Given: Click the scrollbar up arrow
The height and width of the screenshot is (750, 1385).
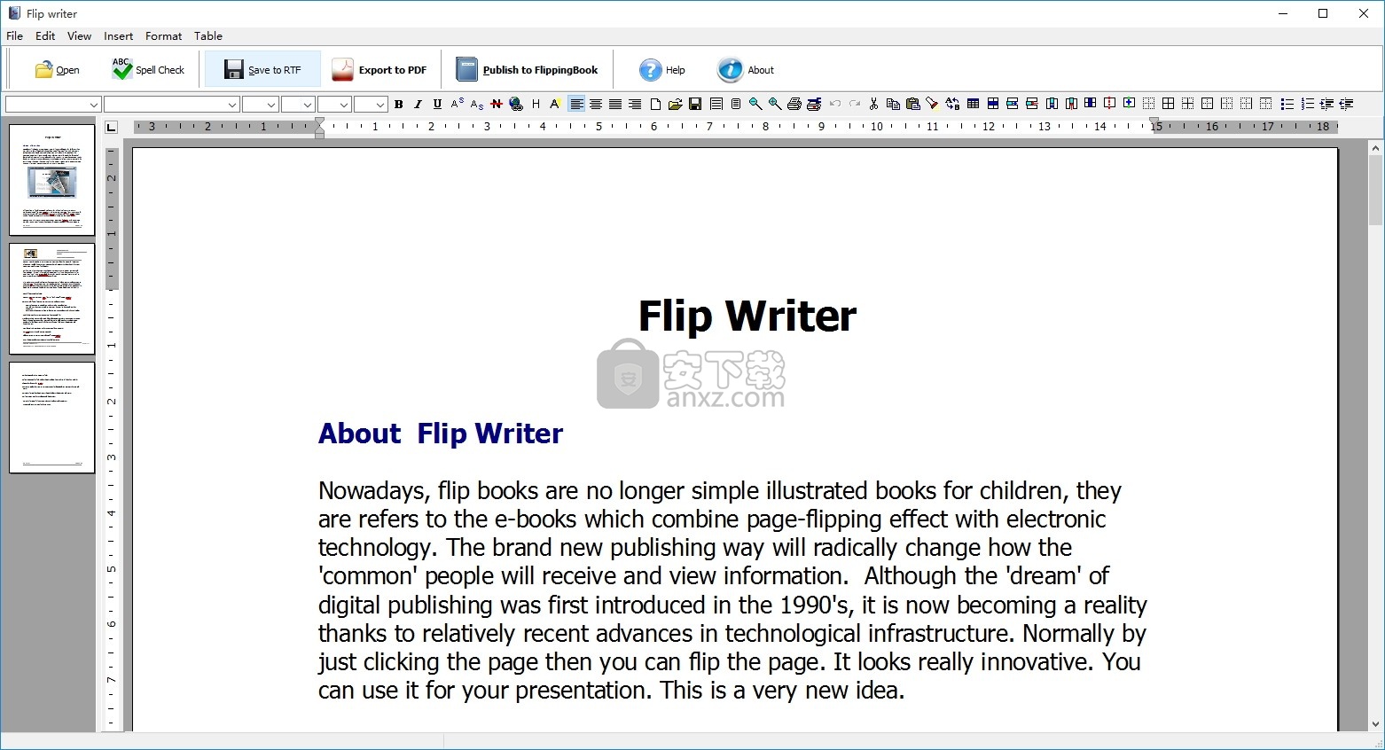Looking at the screenshot, I should 1375,147.
